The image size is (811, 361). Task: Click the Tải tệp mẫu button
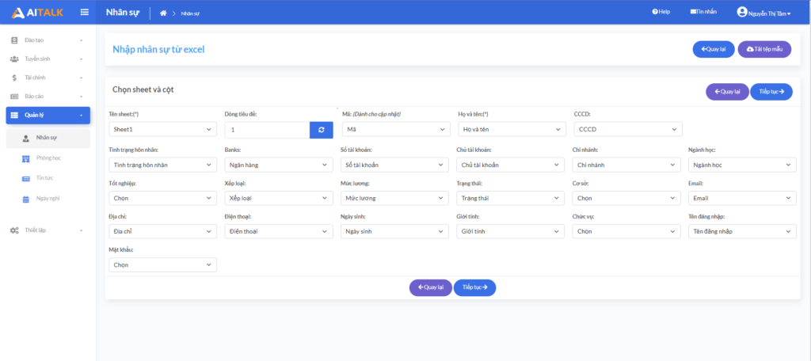[x=763, y=49]
